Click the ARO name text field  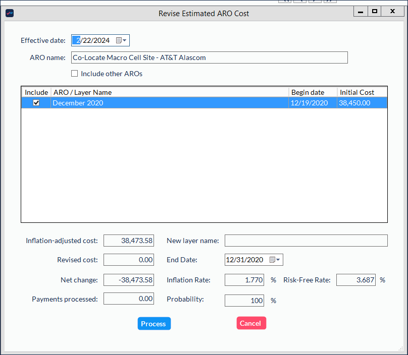(x=209, y=57)
